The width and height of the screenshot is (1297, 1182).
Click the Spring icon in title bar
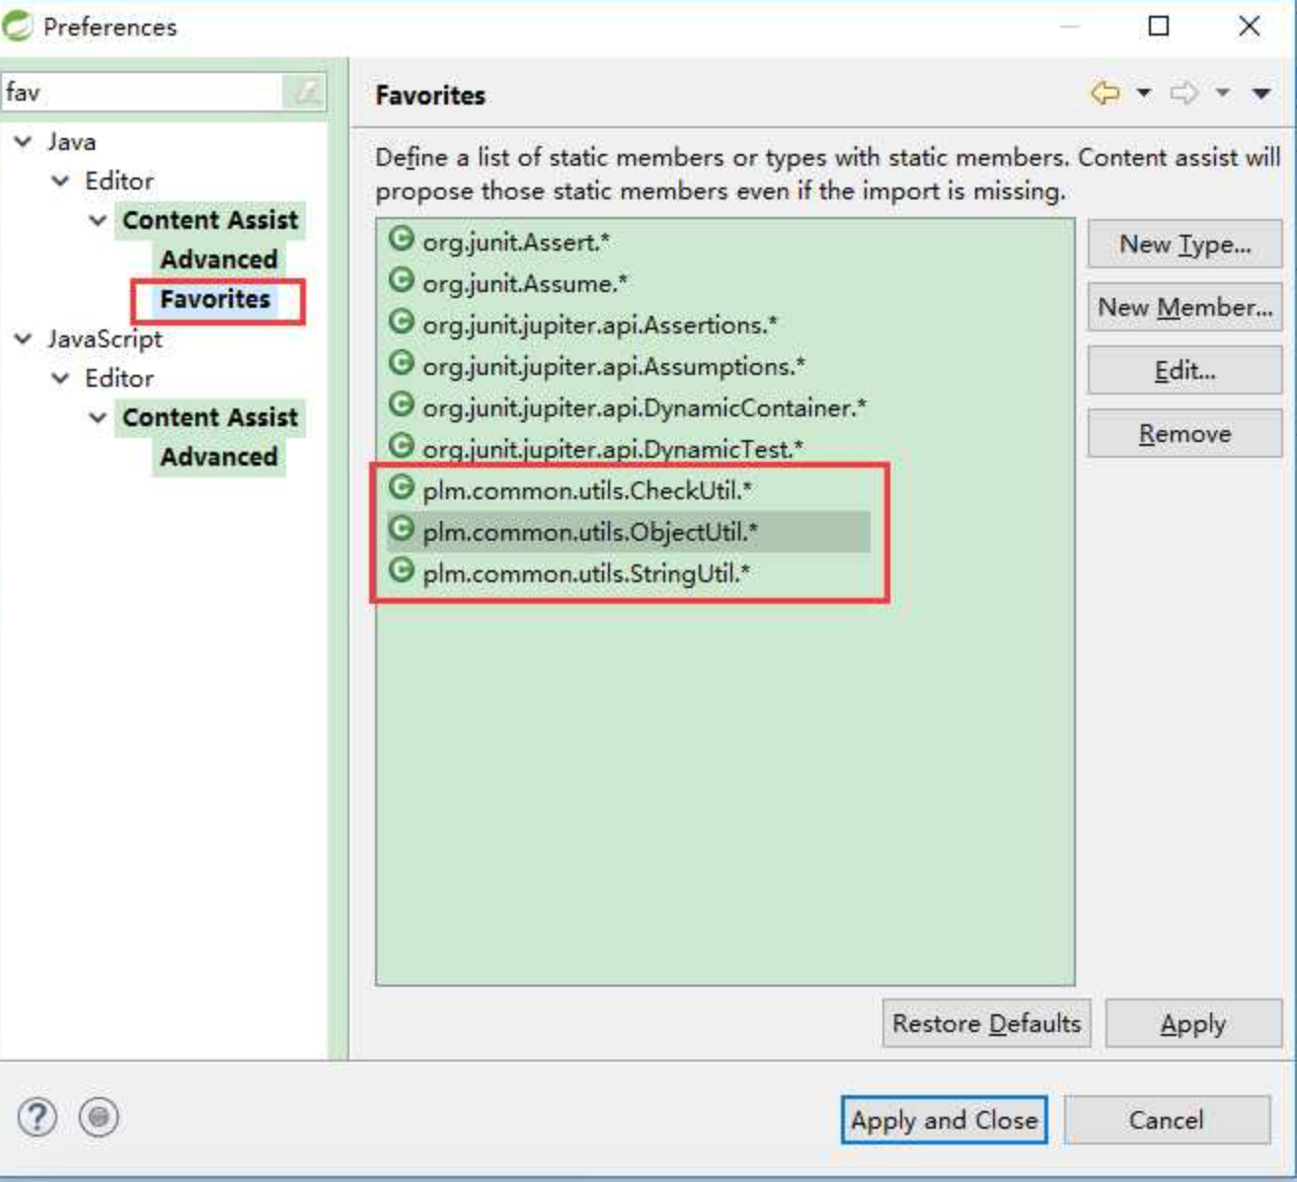18,26
